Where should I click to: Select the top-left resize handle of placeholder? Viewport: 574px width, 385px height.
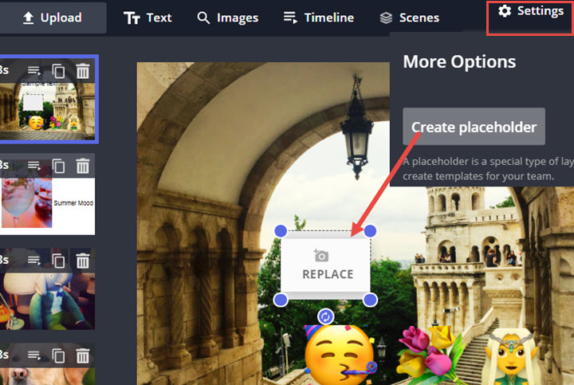tap(281, 231)
